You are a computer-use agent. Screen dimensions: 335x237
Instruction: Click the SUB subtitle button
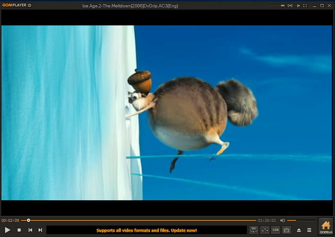275,230
